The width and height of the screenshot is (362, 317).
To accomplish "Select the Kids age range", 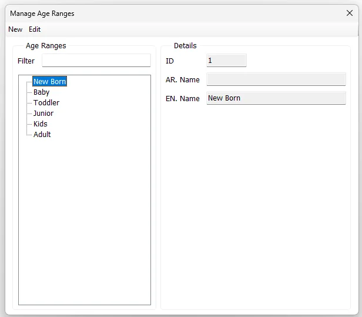I will [x=41, y=124].
